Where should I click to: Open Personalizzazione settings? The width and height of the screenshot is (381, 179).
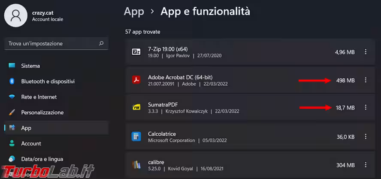coord(42,112)
